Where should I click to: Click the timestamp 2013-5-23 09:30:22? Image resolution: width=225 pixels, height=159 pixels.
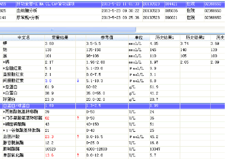(x=120, y=11)
